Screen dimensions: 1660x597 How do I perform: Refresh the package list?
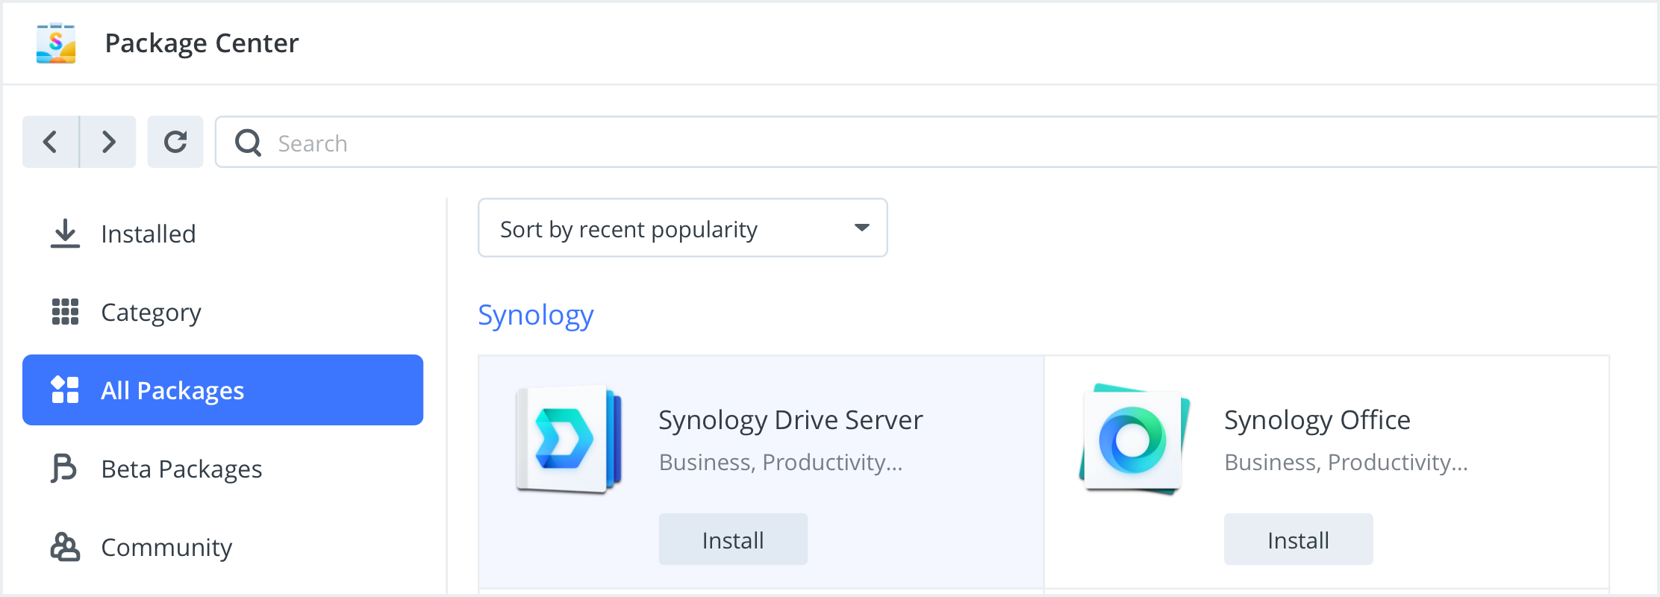click(175, 142)
